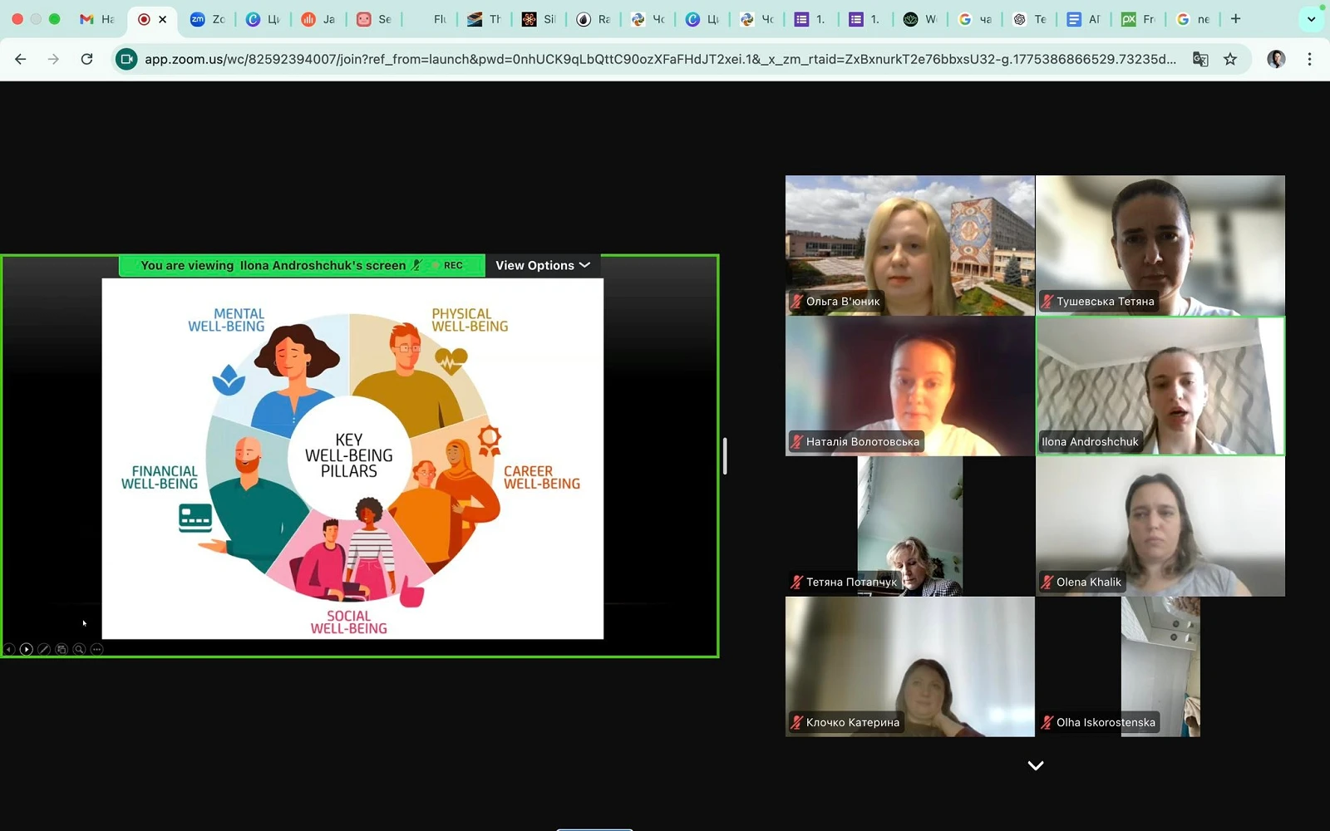Go to previous slide in shared presentation

pyautogui.click(x=9, y=649)
